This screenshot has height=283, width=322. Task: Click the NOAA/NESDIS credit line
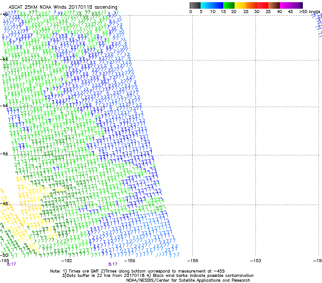coord(188,280)
